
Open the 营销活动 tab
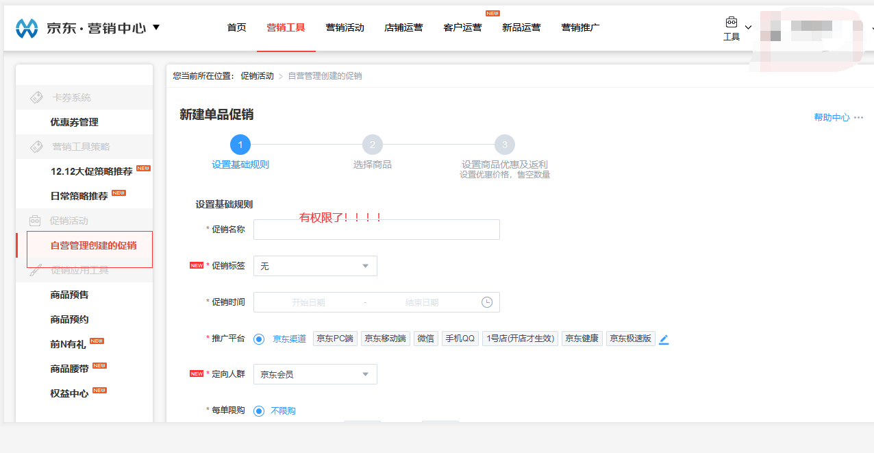(345, 27)
